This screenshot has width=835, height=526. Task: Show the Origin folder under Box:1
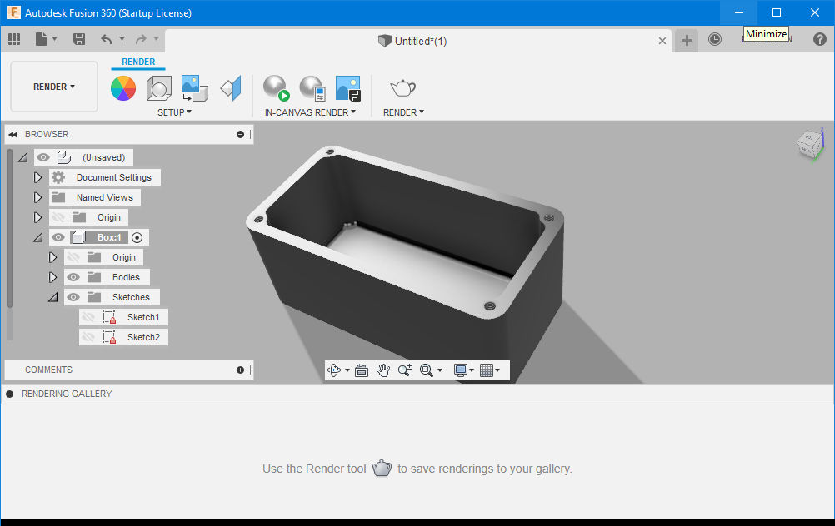click(x=73, y=257)
